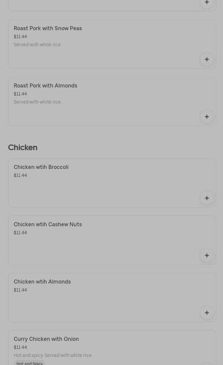Open Roast Pork with Snow Peas title
The image size is (223, 365).
coord(48,28)
